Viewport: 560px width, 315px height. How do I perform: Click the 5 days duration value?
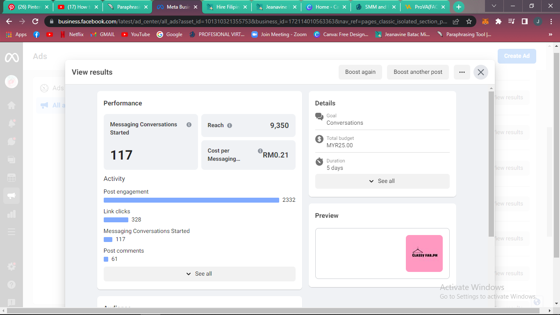[x=335, y=168]
